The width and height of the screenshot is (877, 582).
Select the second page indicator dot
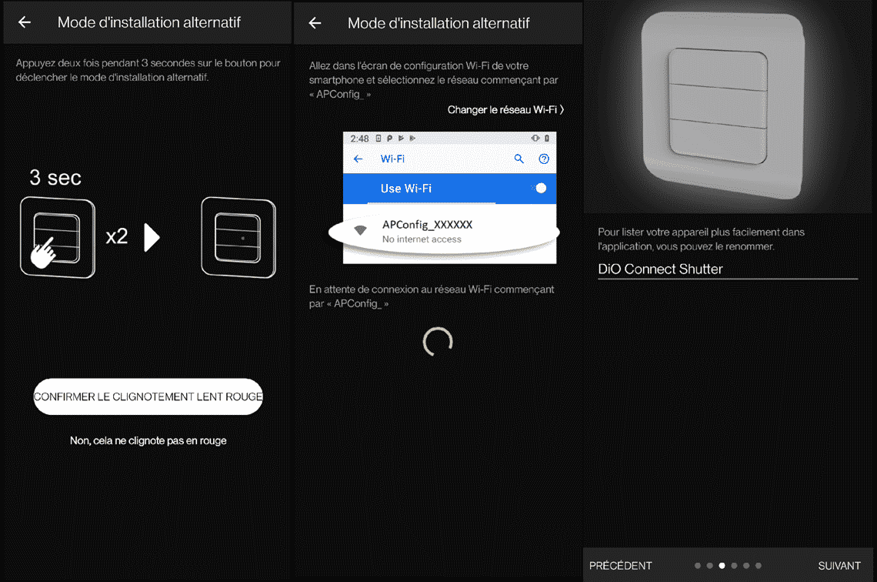point(710,566)
